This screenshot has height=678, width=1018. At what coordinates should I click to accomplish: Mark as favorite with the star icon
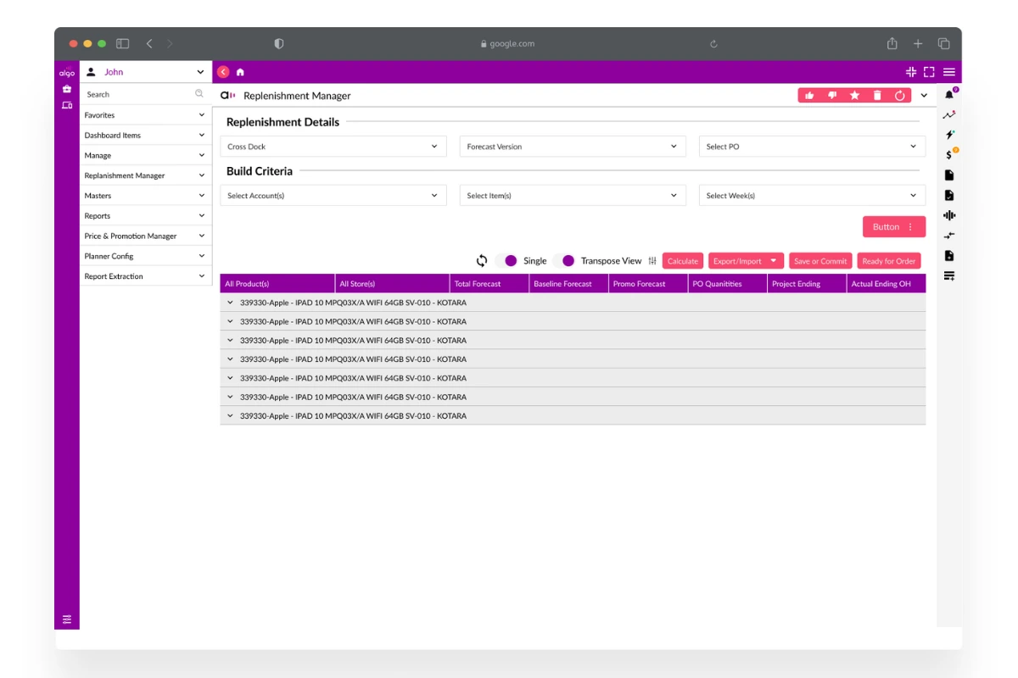[855, 96]
